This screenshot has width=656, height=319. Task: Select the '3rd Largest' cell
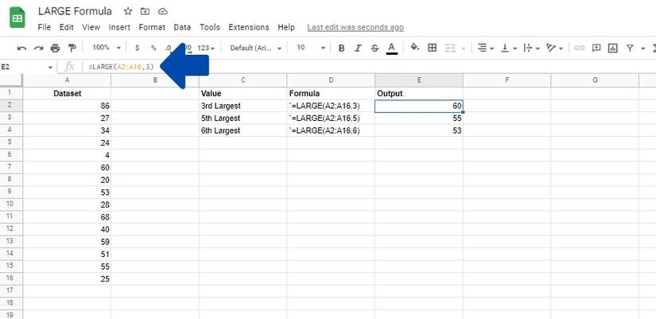(243, 106)
